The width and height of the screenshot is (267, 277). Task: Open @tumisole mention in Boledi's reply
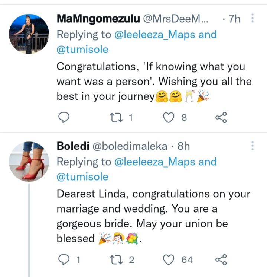82,177
